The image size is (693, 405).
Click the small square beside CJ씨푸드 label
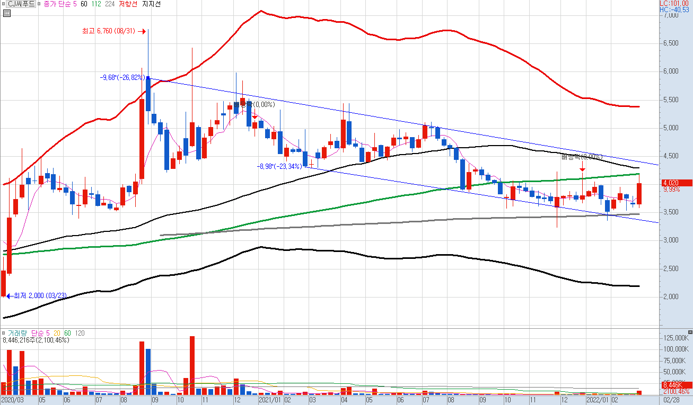tap(3, 4)
